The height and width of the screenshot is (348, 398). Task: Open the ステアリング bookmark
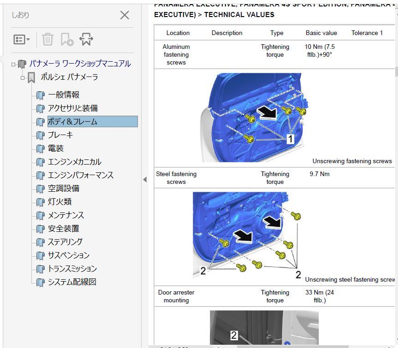[65, 242]
